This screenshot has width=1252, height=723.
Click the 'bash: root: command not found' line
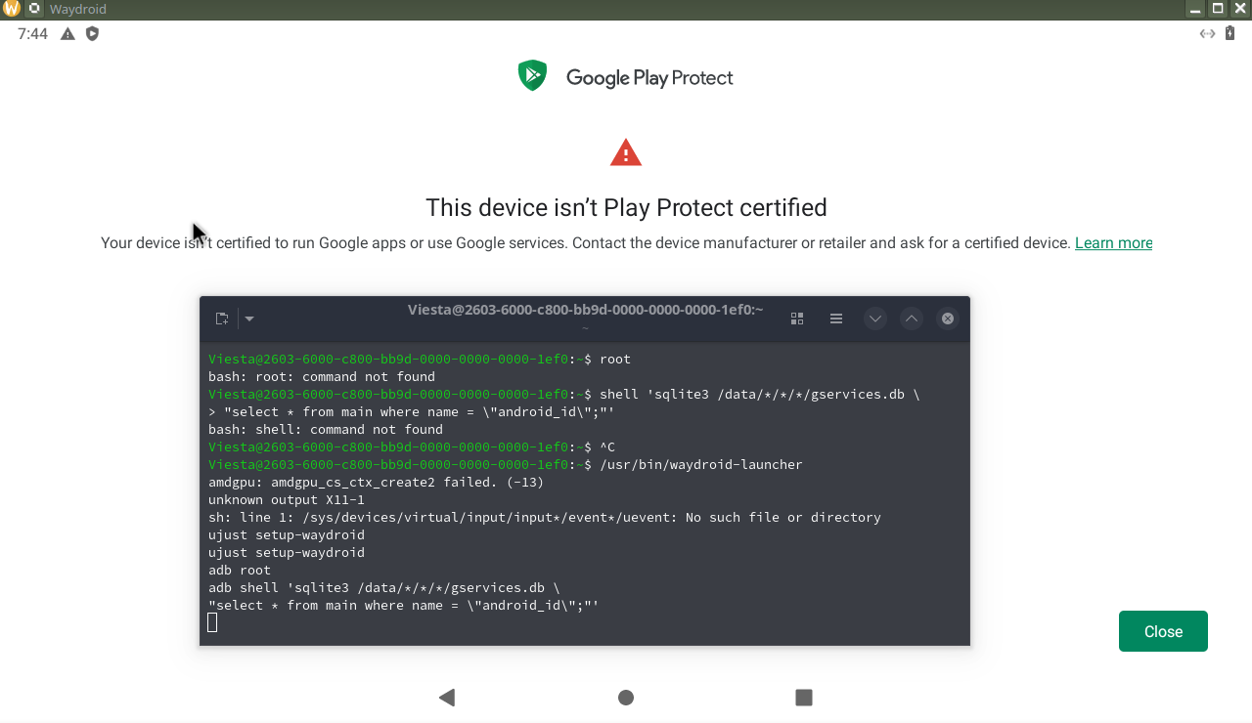tap(322, 377)
